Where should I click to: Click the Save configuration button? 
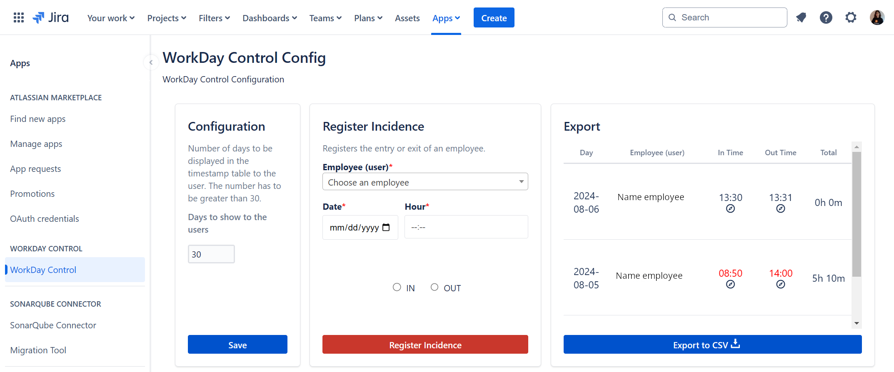click(237, 345)
